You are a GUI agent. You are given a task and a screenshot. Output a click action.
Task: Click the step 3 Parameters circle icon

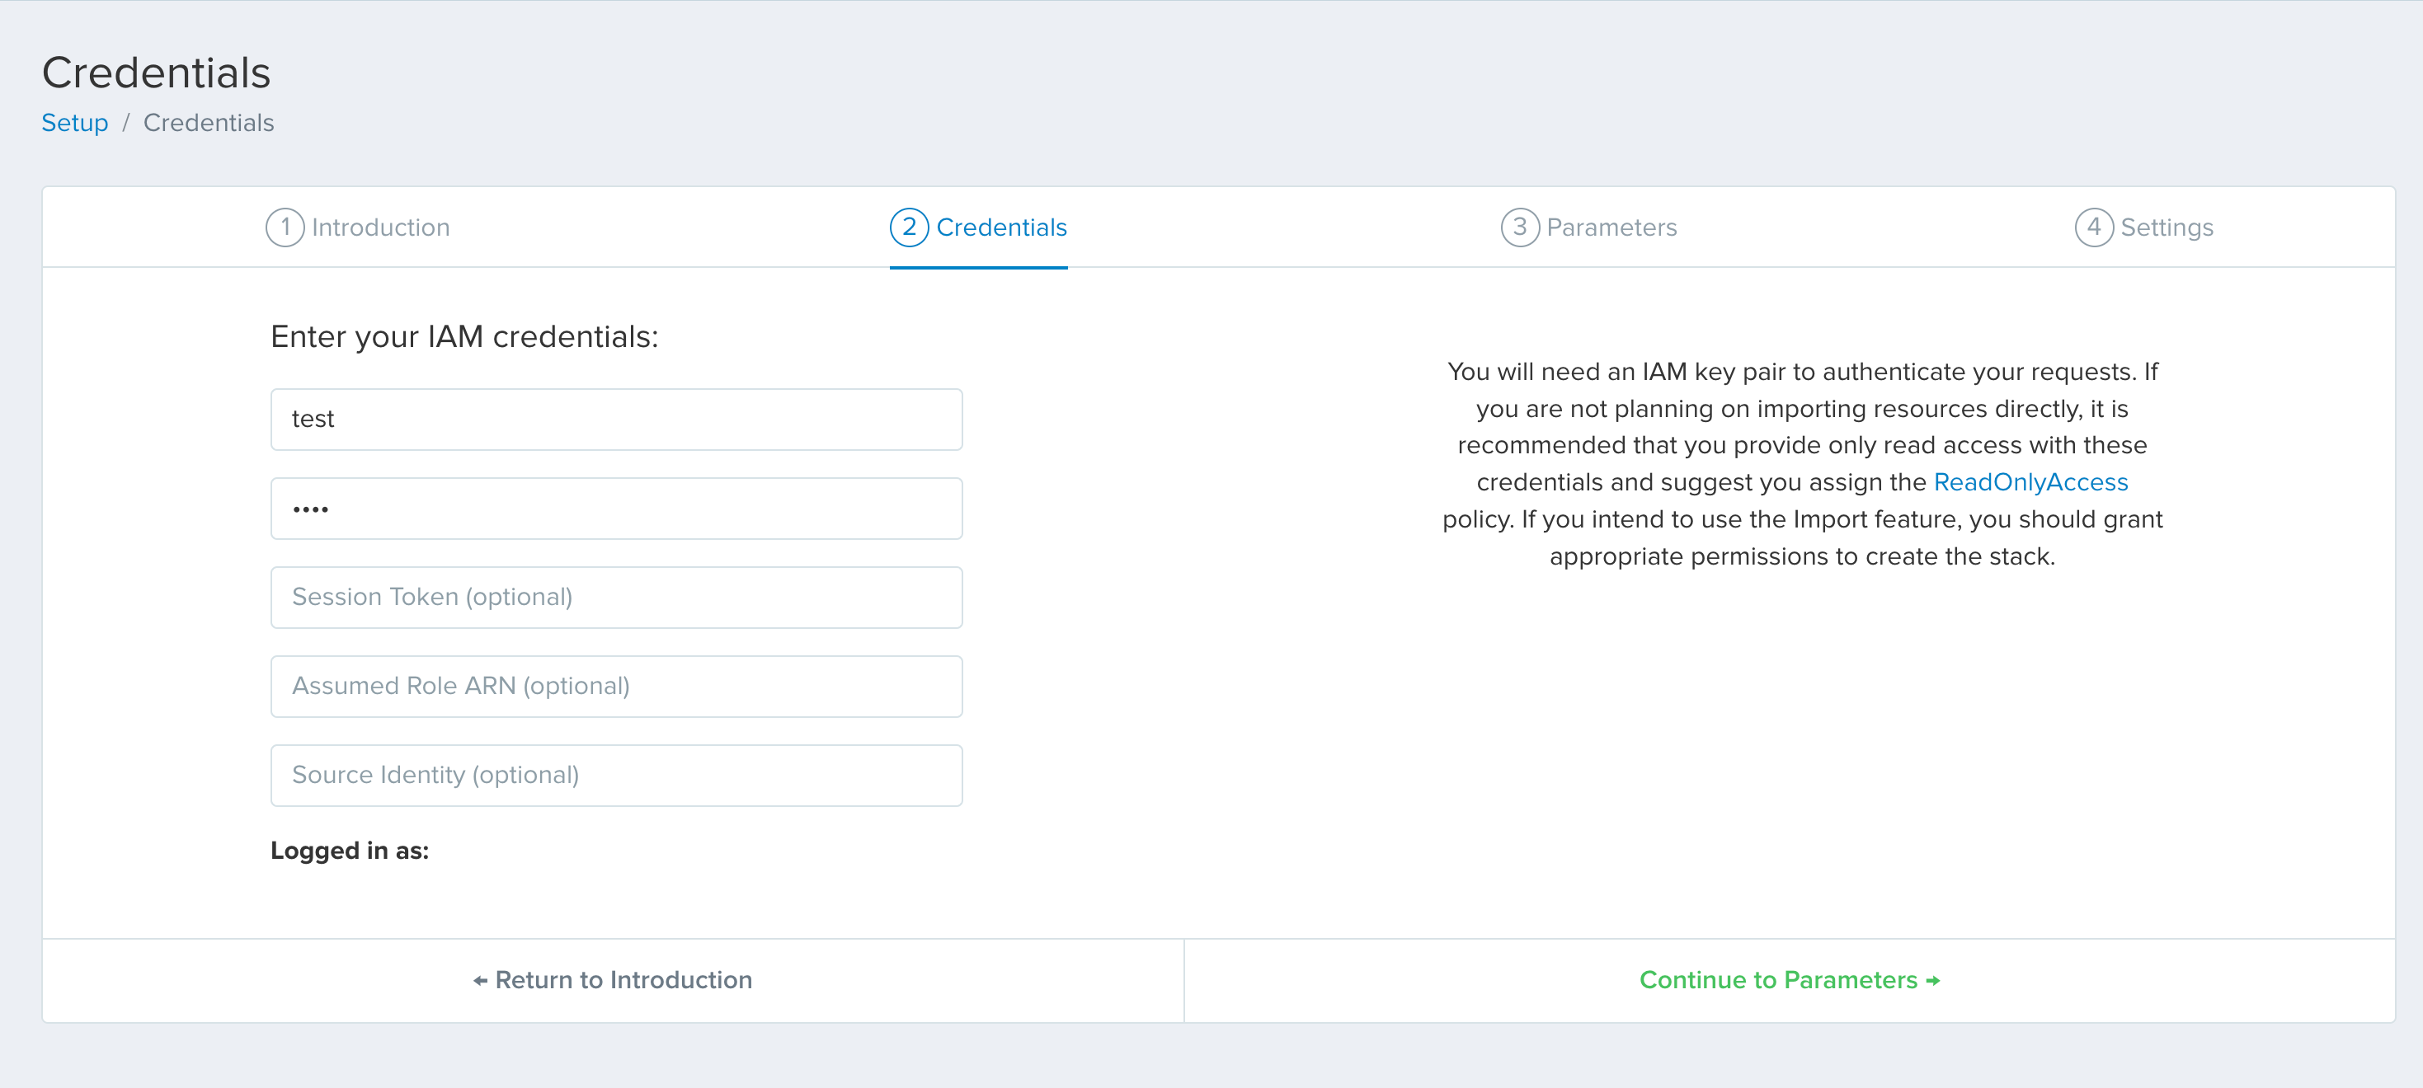pos(1520,227)
